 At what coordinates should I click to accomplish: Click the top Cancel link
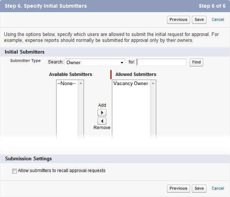[218, 20]
